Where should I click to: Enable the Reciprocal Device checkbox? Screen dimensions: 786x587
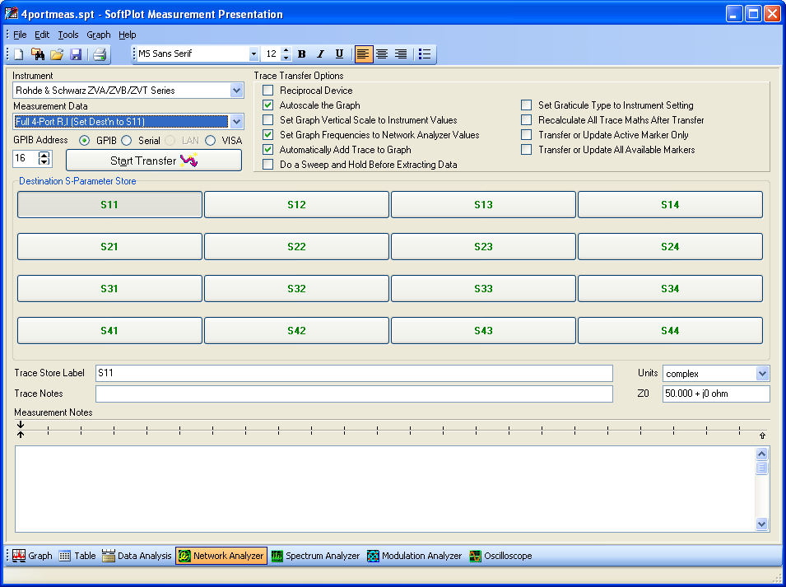pyautogui.click(x=267, y=91)
